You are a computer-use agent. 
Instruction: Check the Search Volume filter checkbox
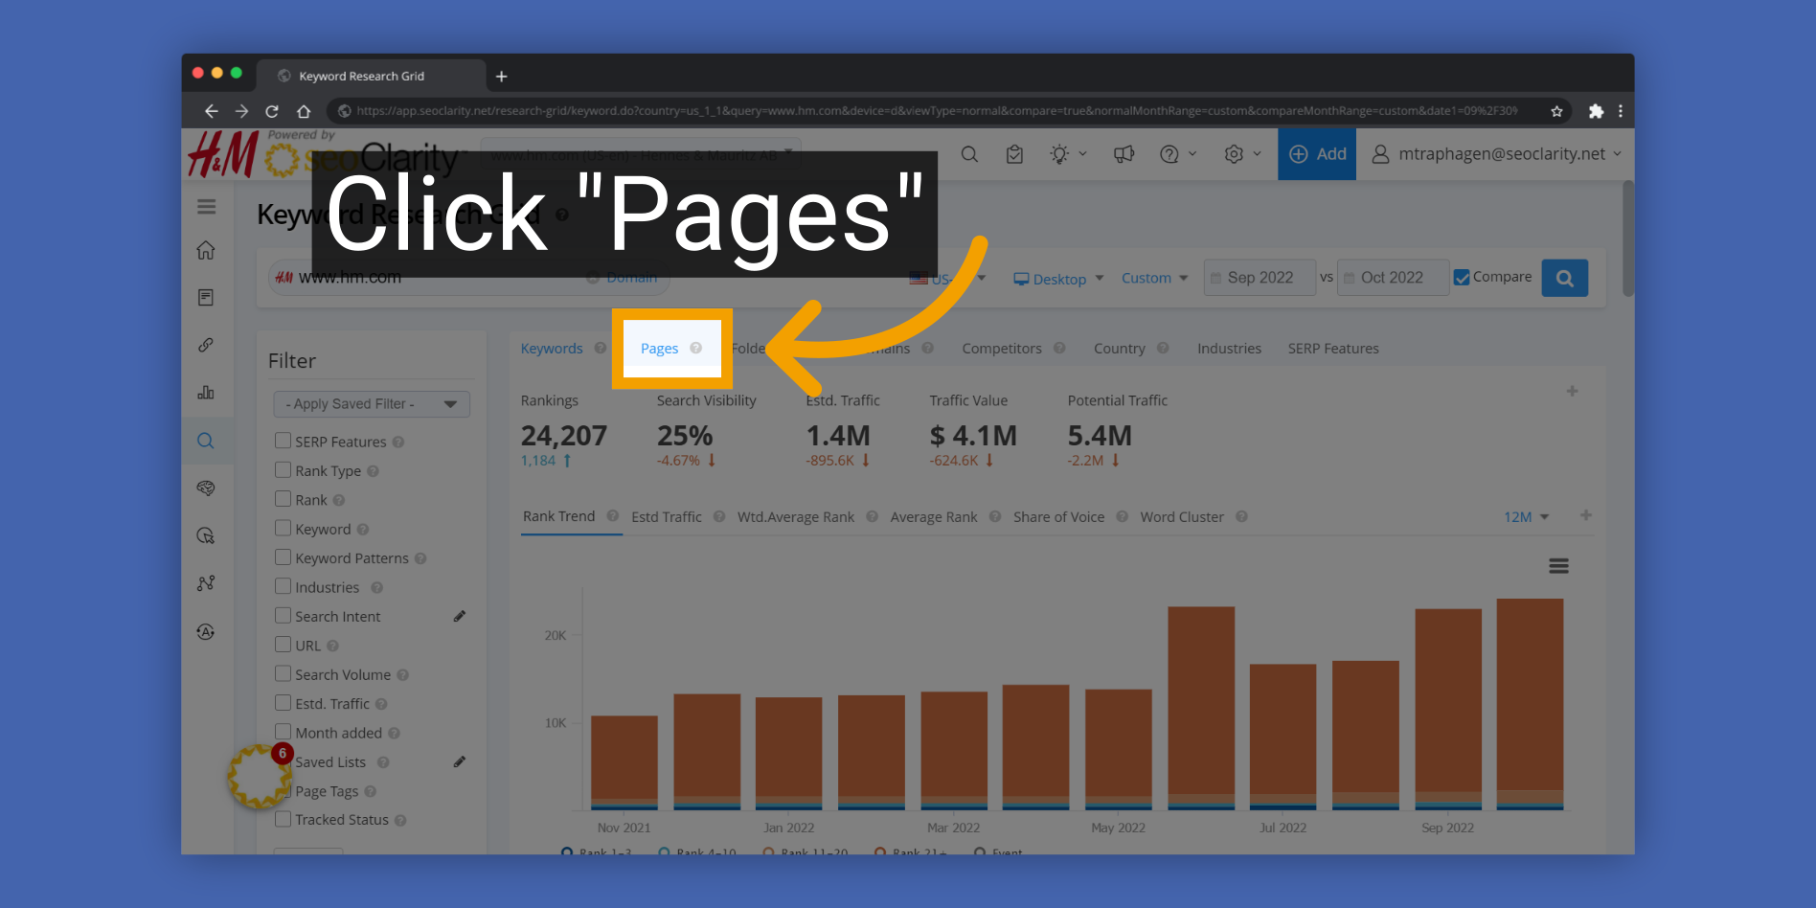[283, 674]
